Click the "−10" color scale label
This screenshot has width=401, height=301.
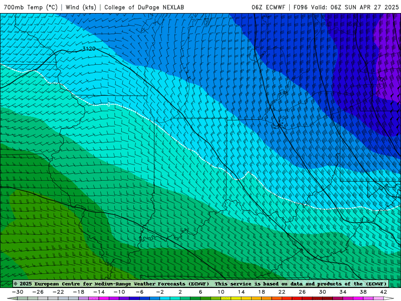(x=119, y=292)
